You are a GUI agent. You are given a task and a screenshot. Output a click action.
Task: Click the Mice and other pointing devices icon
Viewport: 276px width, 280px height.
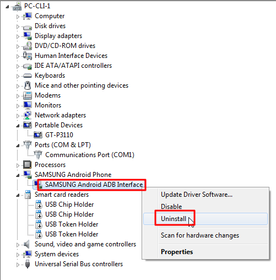pyautogui.click(x=28, y=85)
